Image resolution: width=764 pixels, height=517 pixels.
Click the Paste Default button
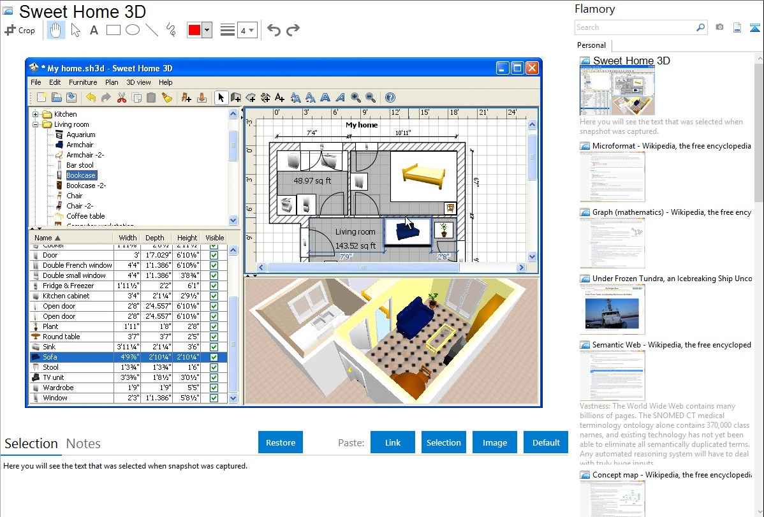[546, 442]
